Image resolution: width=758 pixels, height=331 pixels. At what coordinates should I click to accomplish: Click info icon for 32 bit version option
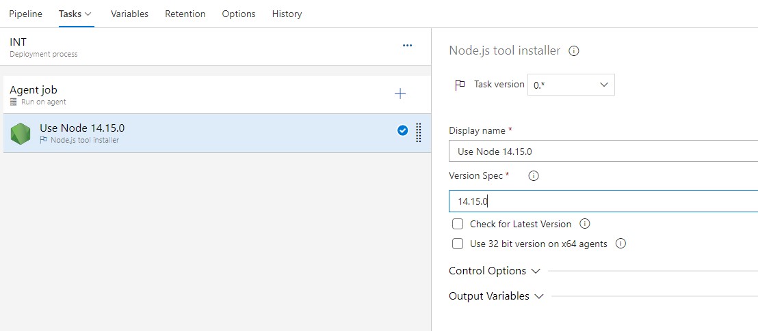click(x=621, y=244)
